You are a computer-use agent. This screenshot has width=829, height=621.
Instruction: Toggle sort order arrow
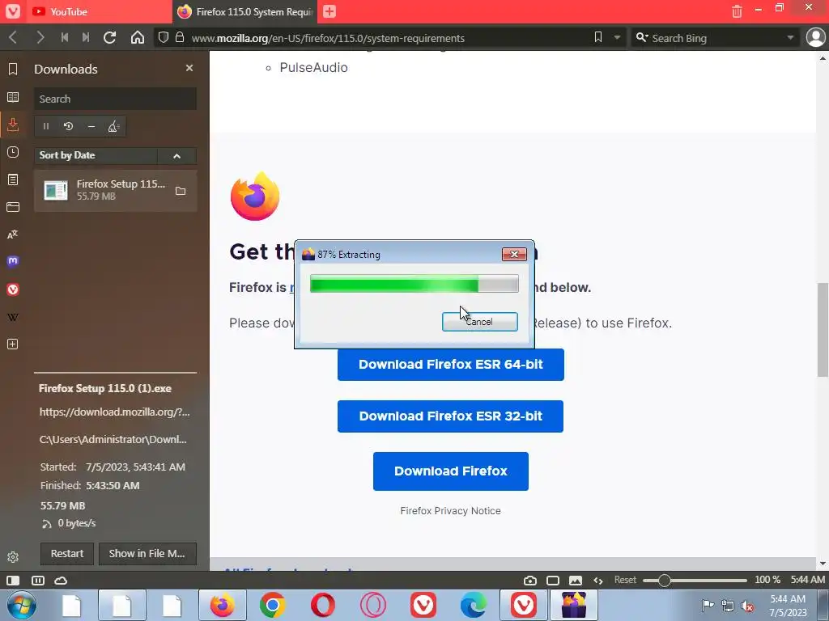click(177, 156)
